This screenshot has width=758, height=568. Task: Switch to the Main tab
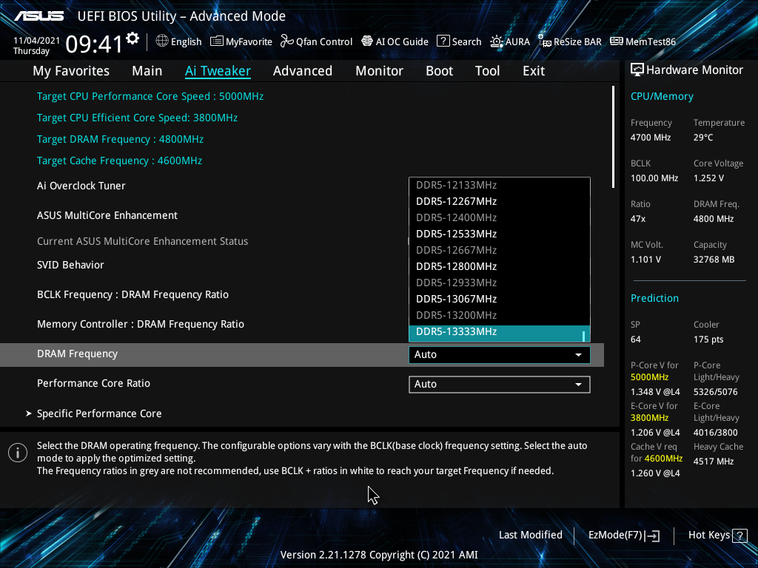pyautogui.click(x=147, y=71)
